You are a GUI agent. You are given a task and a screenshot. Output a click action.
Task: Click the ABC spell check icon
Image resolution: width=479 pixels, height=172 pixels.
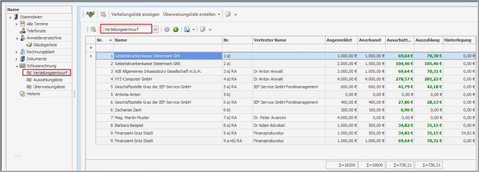[x=90, y=14]
